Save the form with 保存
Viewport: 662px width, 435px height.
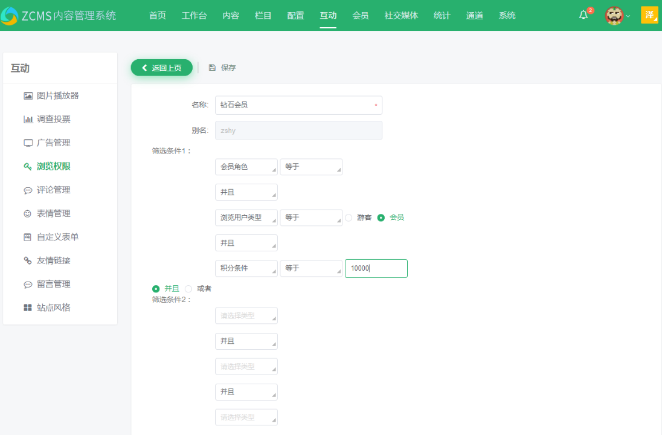click(222, 67)
